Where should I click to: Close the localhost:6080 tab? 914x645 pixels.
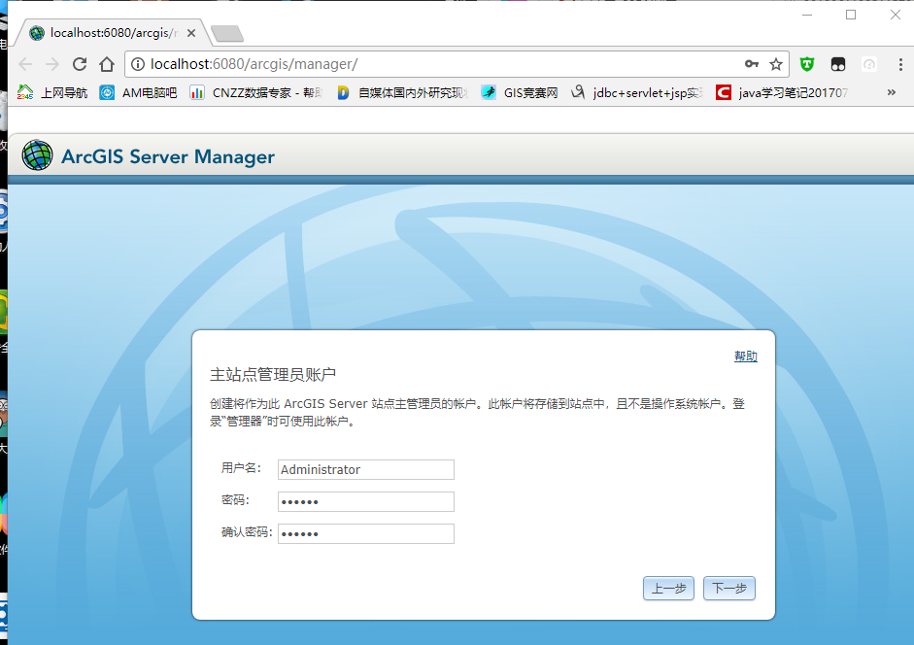(x=191, y=33)
